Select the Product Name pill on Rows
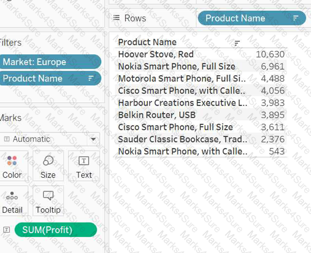The width and height of the screenshot is (311, 253). [x=252, y=18]
